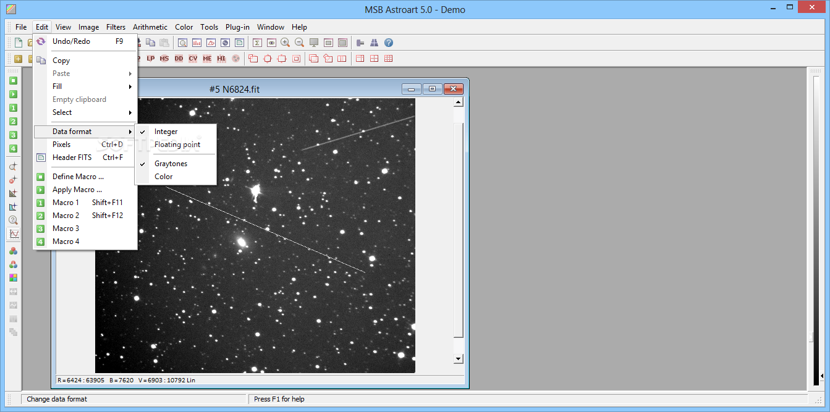Open the File menu
The width and height of the screenshot is (830, 412).
(21, 27)
